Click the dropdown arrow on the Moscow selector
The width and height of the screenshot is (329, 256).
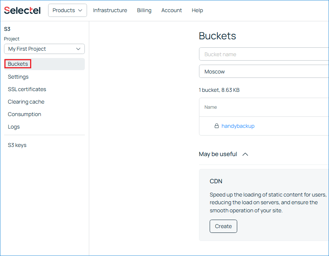click(323, 71)
